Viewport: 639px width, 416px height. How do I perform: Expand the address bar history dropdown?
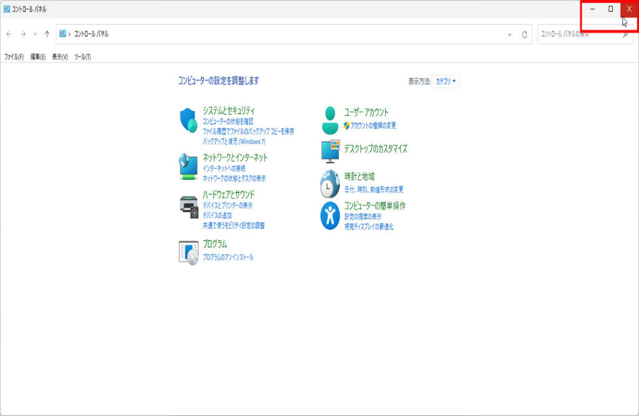510,34
